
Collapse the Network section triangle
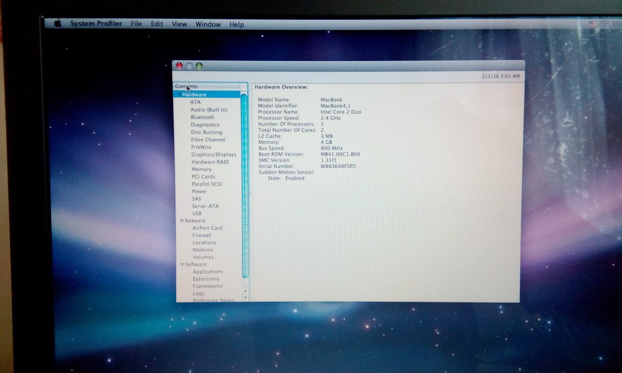[182, 221]
